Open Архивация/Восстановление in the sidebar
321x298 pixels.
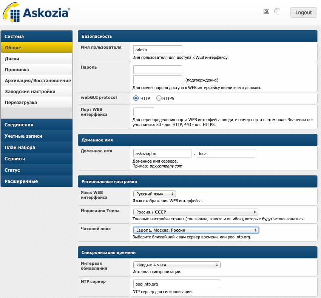[37, 81]
